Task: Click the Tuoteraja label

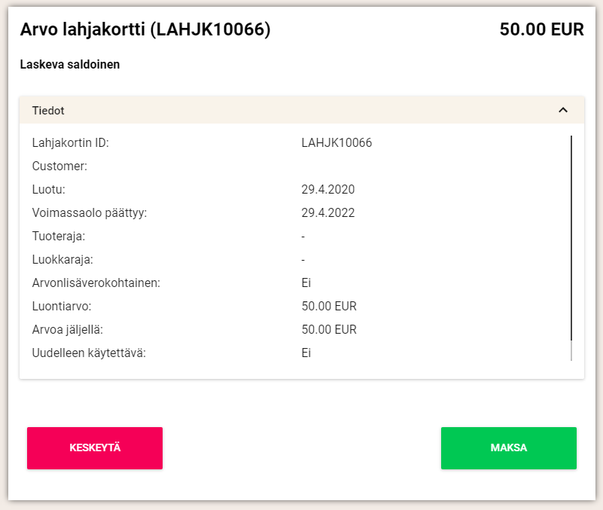Action: tap(58, 236)
